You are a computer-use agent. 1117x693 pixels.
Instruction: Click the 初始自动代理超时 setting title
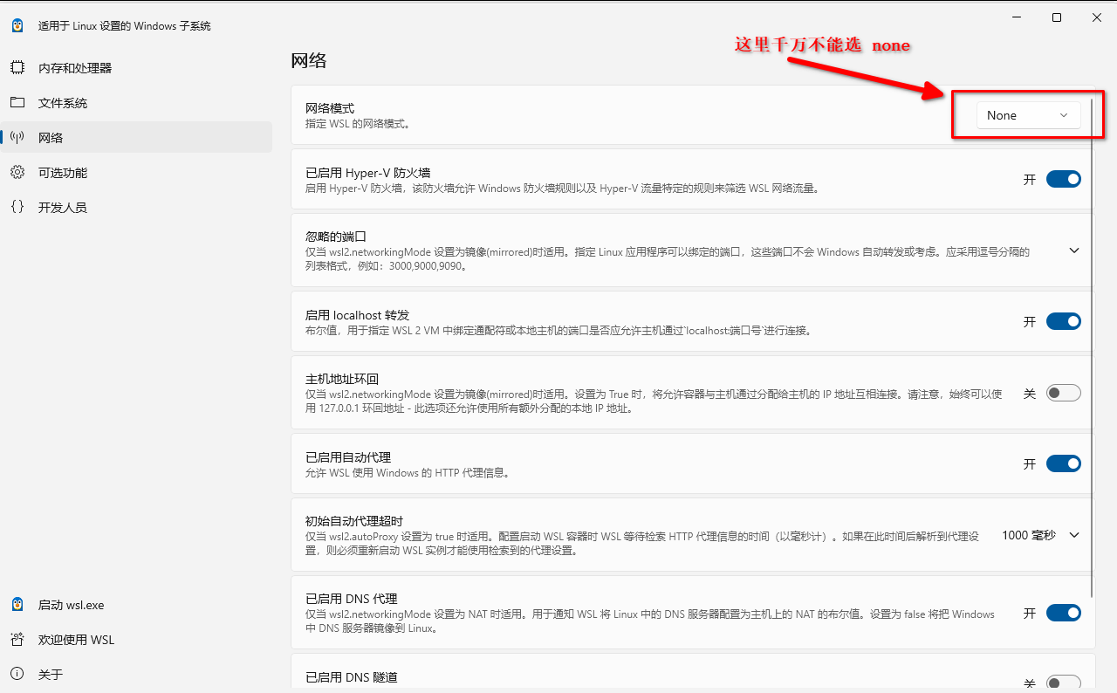coord(354,520)
